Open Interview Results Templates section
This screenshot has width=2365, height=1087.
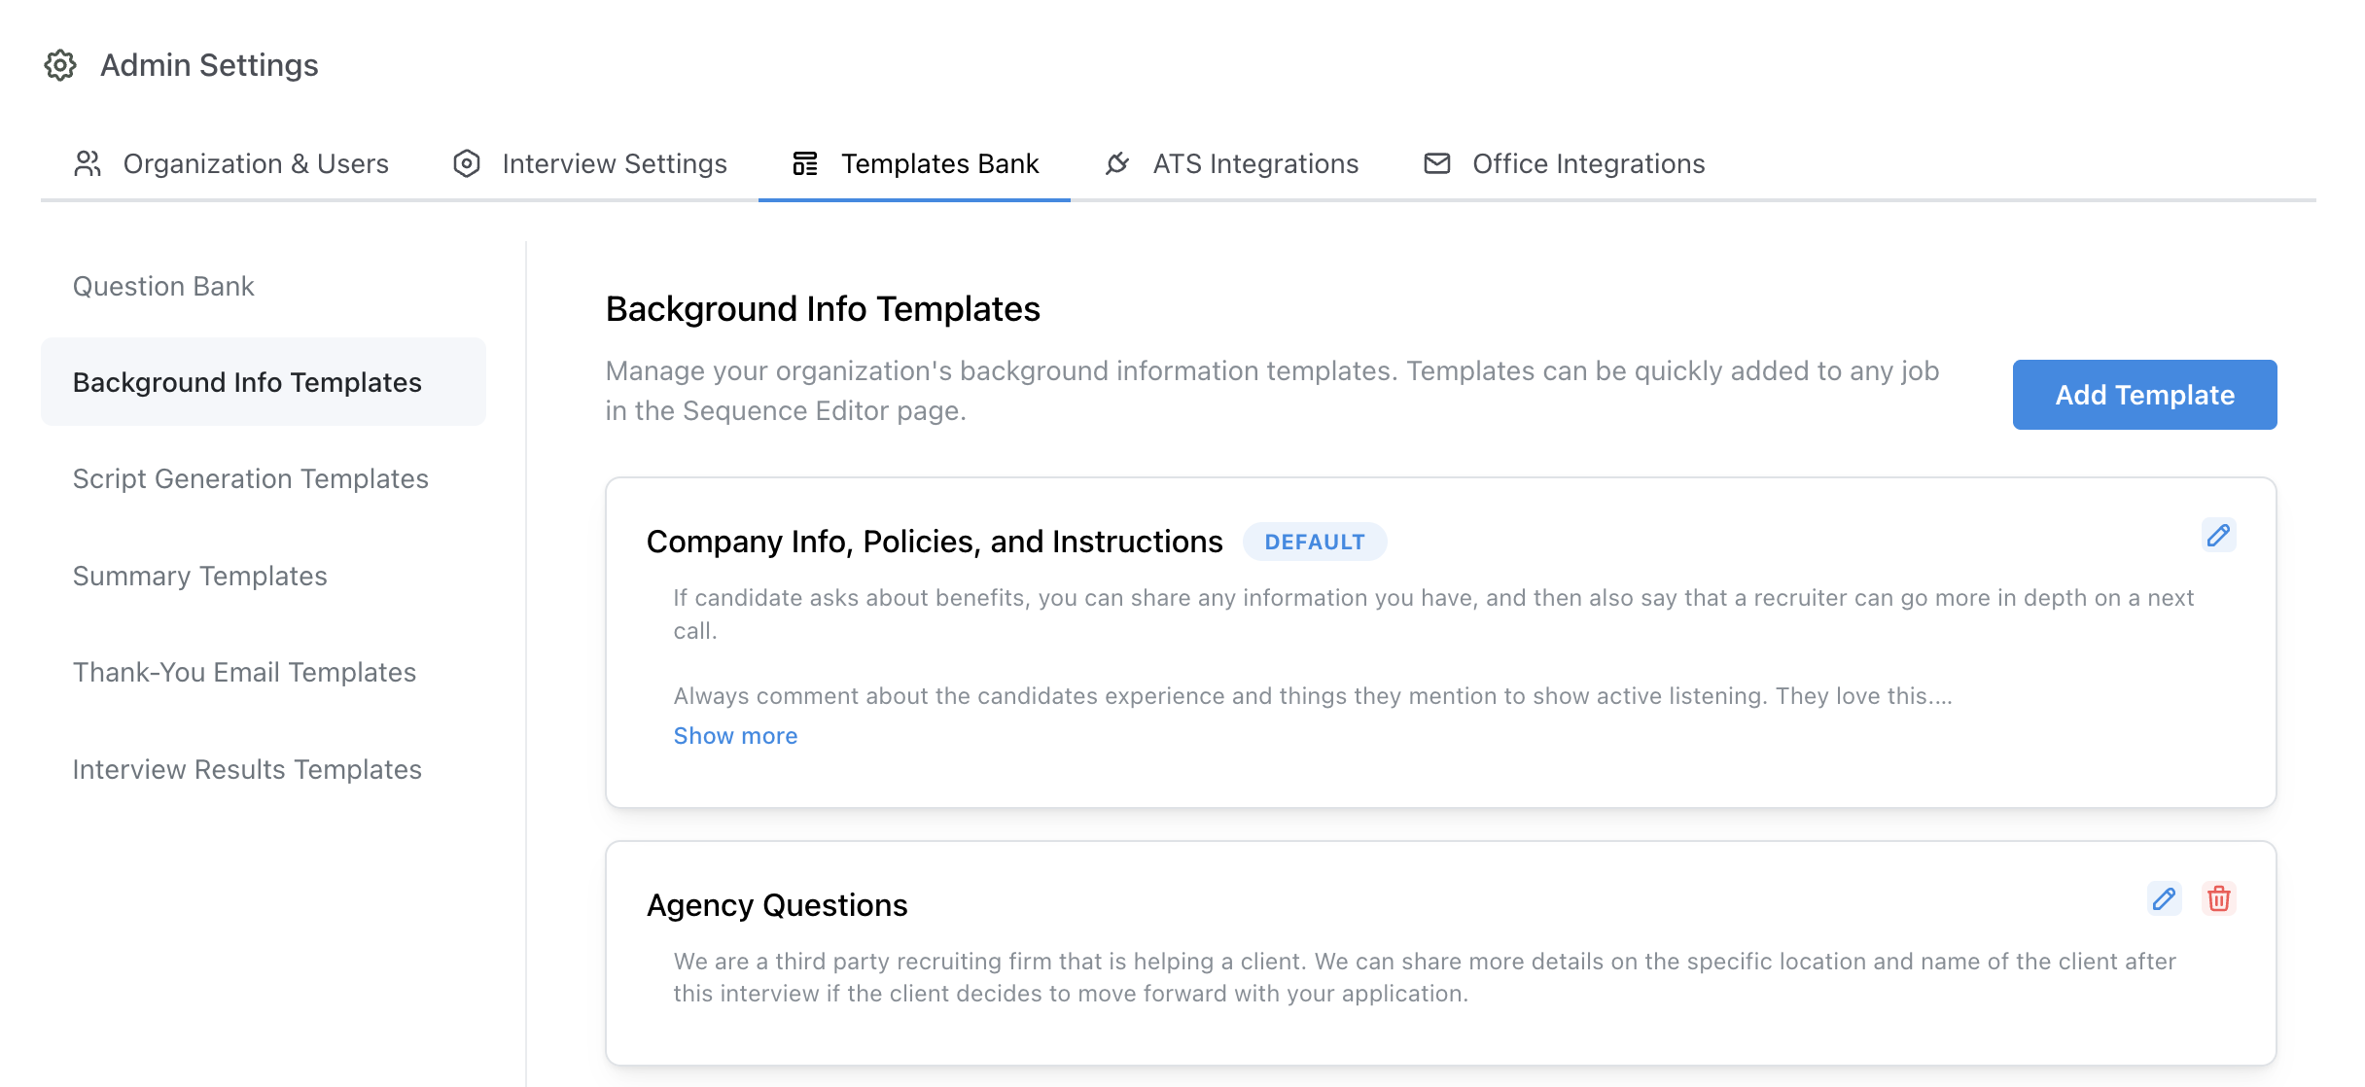[247, 769]
